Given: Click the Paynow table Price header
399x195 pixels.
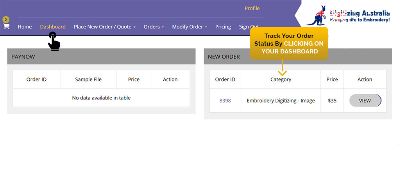Looking at the screenshot, I should coord(134,80).
